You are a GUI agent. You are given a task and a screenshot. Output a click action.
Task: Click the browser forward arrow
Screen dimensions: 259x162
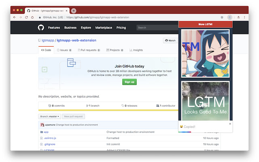pos(21,17)
